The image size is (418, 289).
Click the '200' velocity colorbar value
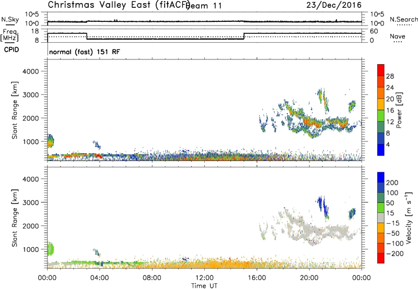pos(392,183)
